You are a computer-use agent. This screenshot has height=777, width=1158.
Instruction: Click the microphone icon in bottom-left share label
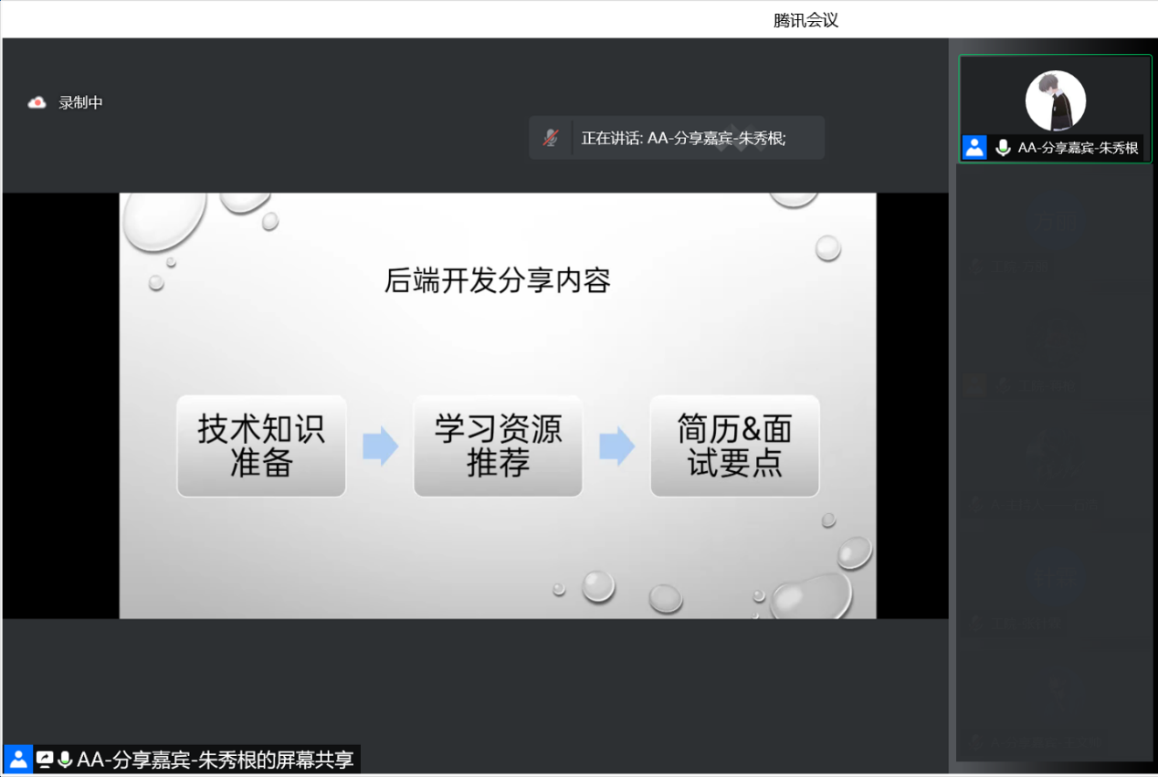(65, 759)
